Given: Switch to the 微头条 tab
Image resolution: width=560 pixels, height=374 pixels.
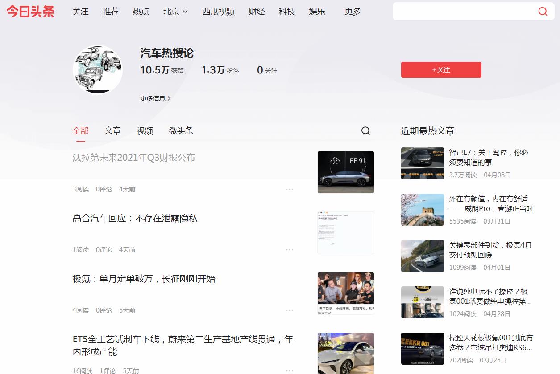Looking at the screenshot, I should click(x=181, y=130).
